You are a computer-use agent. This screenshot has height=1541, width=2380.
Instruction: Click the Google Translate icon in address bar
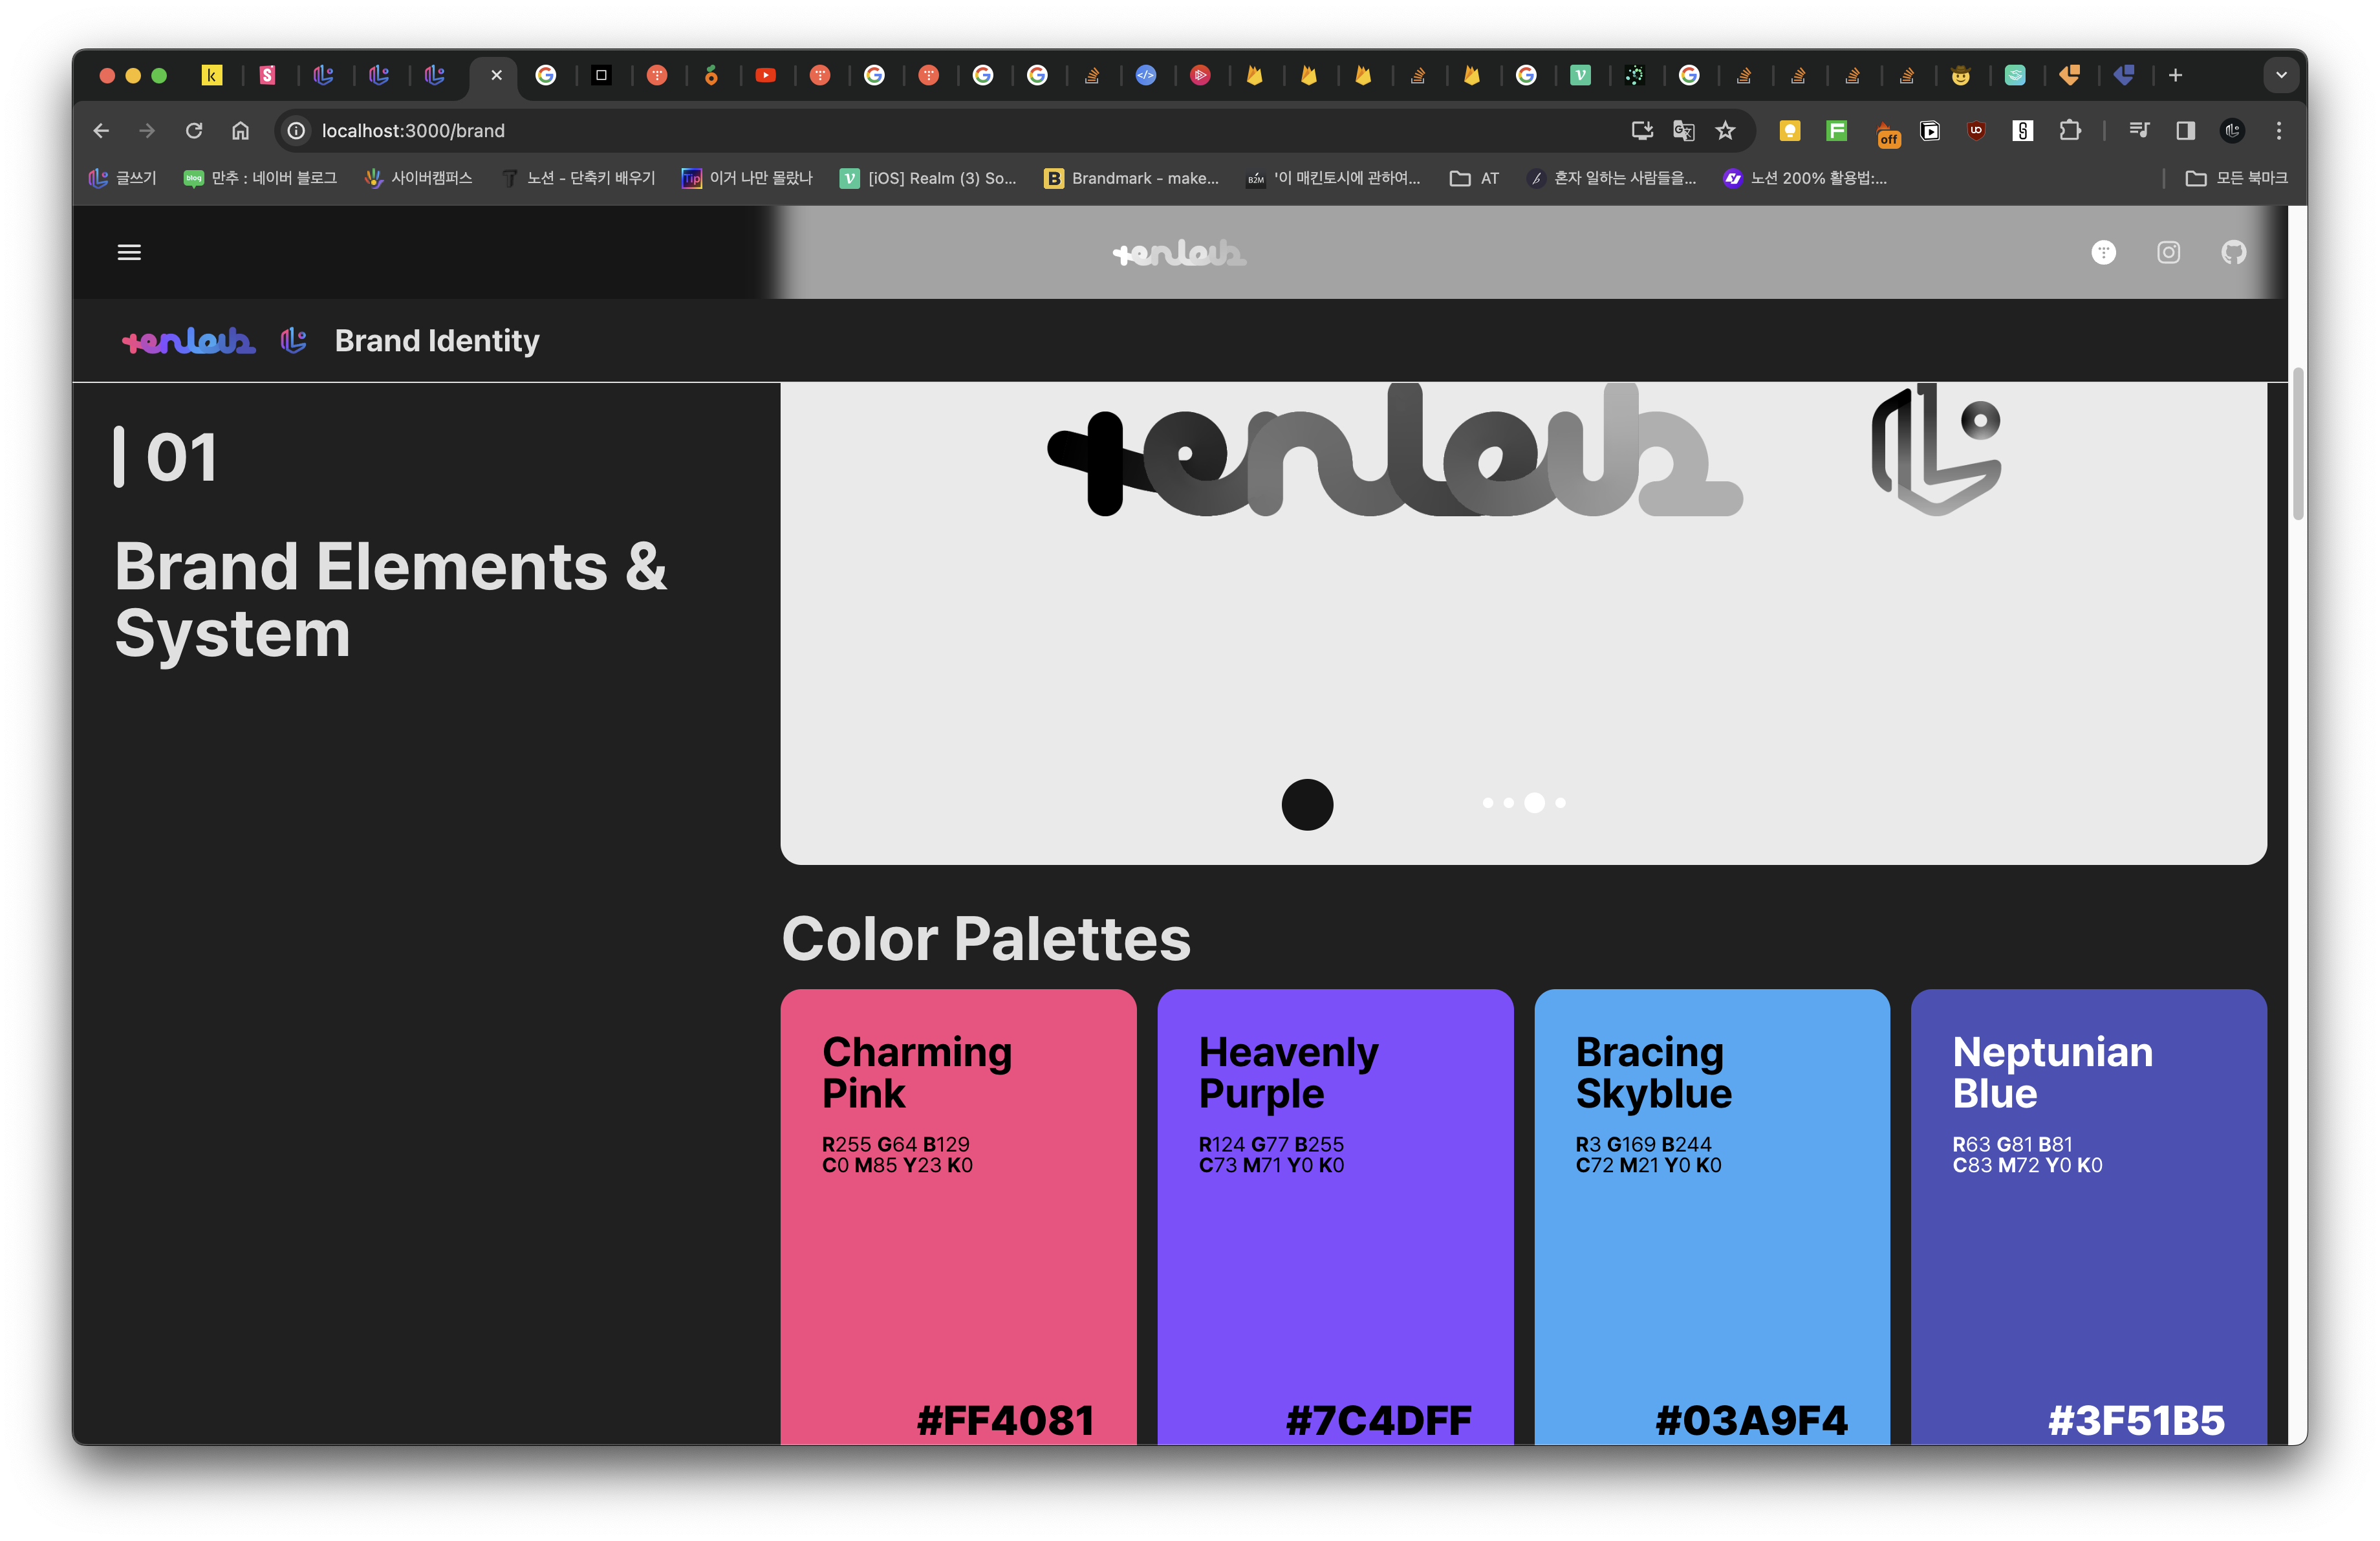click(1684, 130)
